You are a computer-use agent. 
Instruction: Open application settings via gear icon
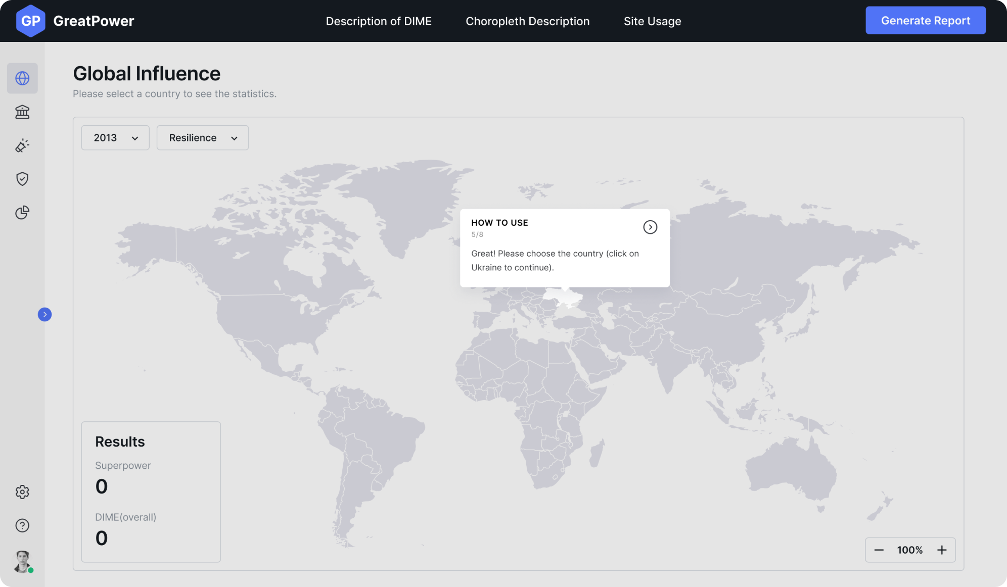[22, 492]
